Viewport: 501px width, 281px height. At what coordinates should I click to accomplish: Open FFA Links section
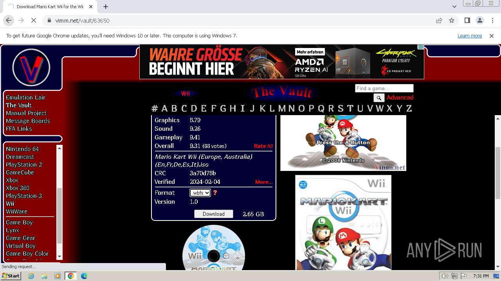click(x=19, y=129)
